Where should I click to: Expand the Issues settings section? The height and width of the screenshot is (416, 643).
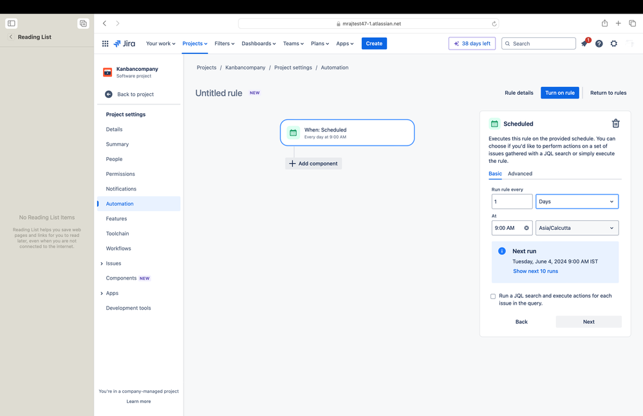102,263
